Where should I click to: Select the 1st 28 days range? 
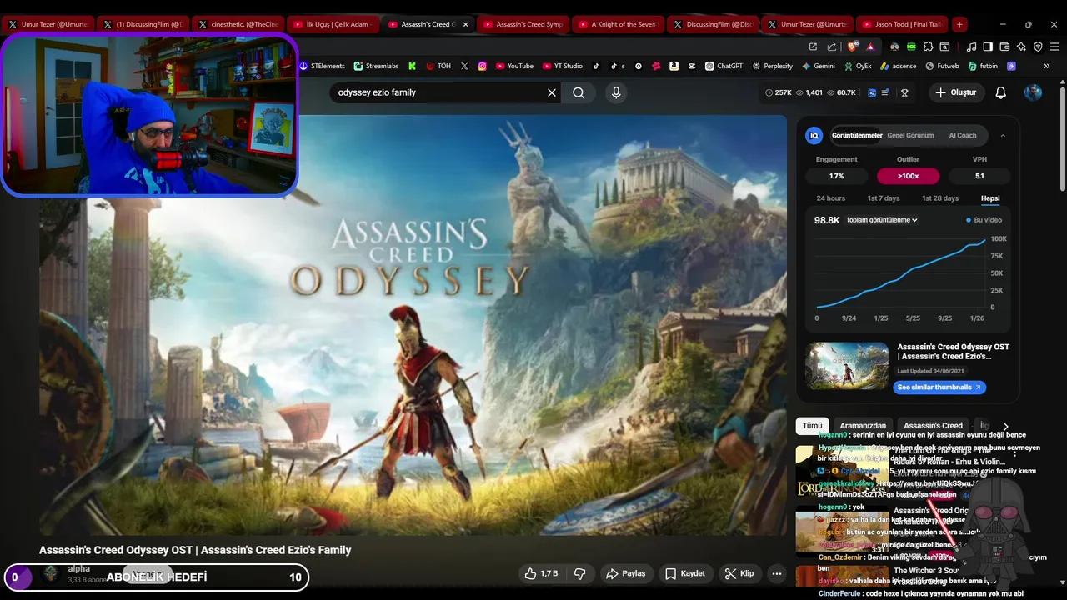coord(940,198)
